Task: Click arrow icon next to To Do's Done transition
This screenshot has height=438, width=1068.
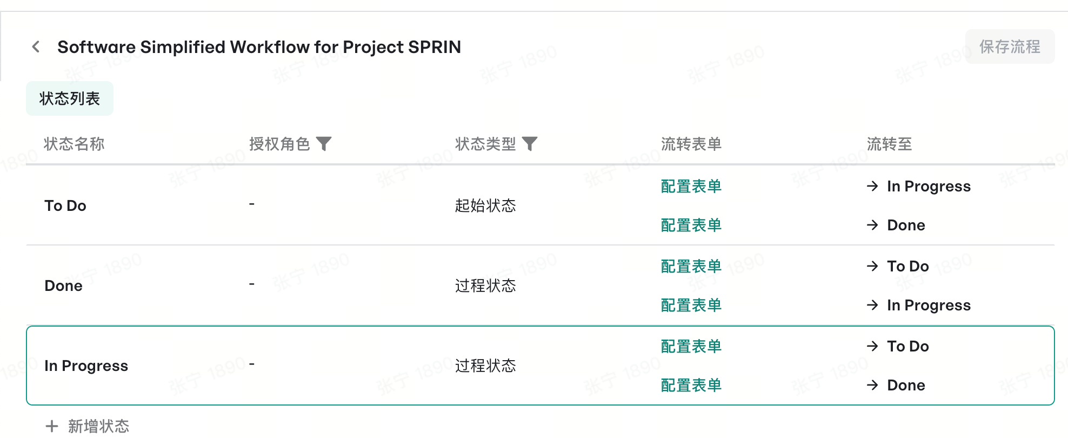Action: tap(872, 225)
